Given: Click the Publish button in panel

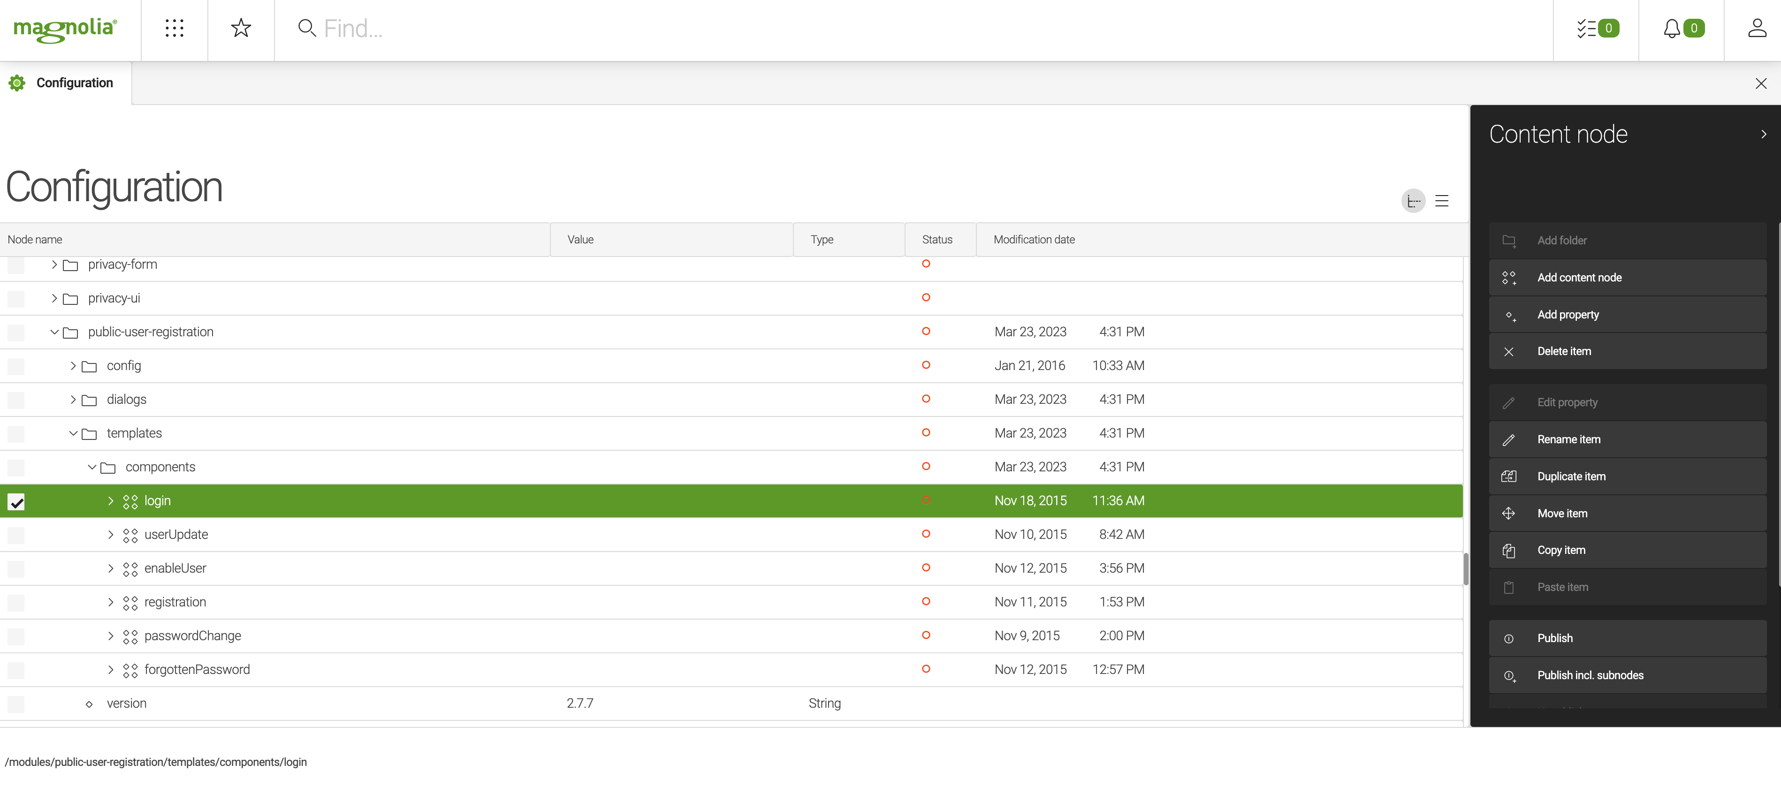Looking at the screenshot, I should (1555, 637).
